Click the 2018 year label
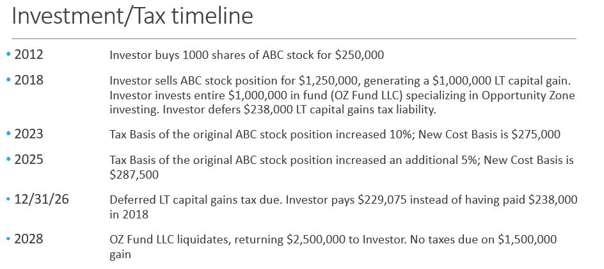 (28, 81)
